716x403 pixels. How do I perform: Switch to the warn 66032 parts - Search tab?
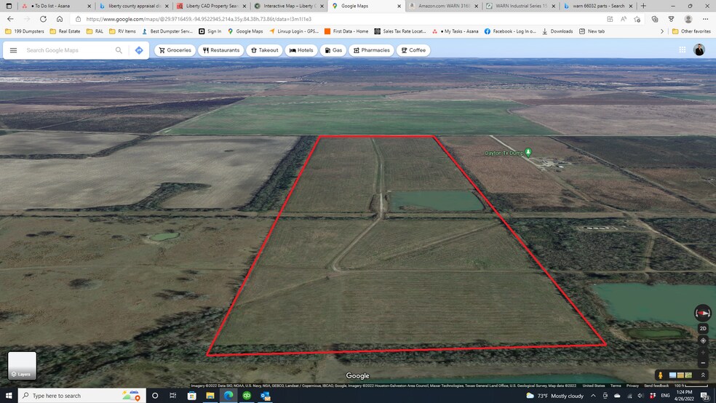[x=597, y=6]
